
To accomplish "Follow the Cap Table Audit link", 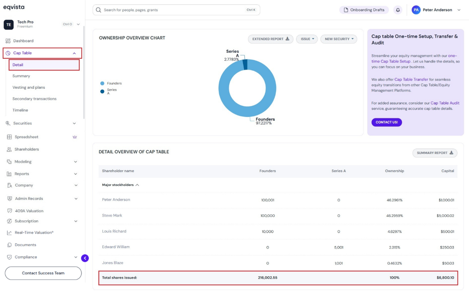I will [445, 103].
